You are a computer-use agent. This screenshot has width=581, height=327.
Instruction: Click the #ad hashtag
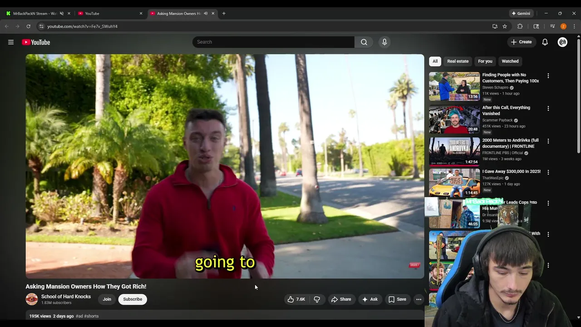[x=79, y=316]
